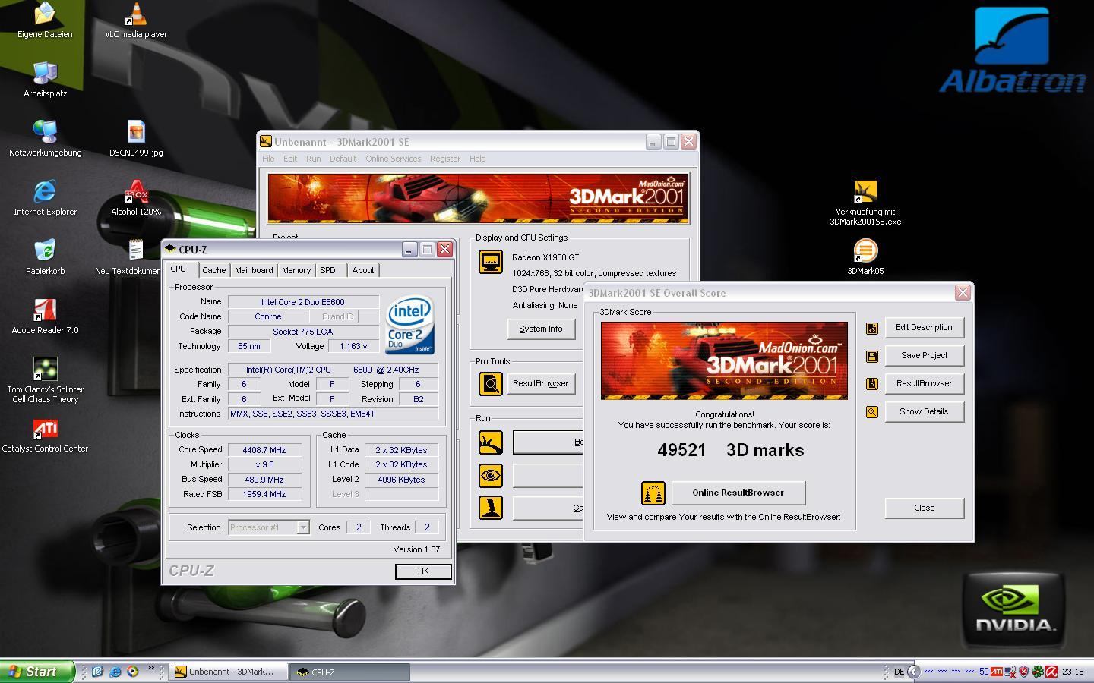Click monitor icon in Display and CPU Settings
The height and width of the screenshot is (683, 1094).
(491, 262)
